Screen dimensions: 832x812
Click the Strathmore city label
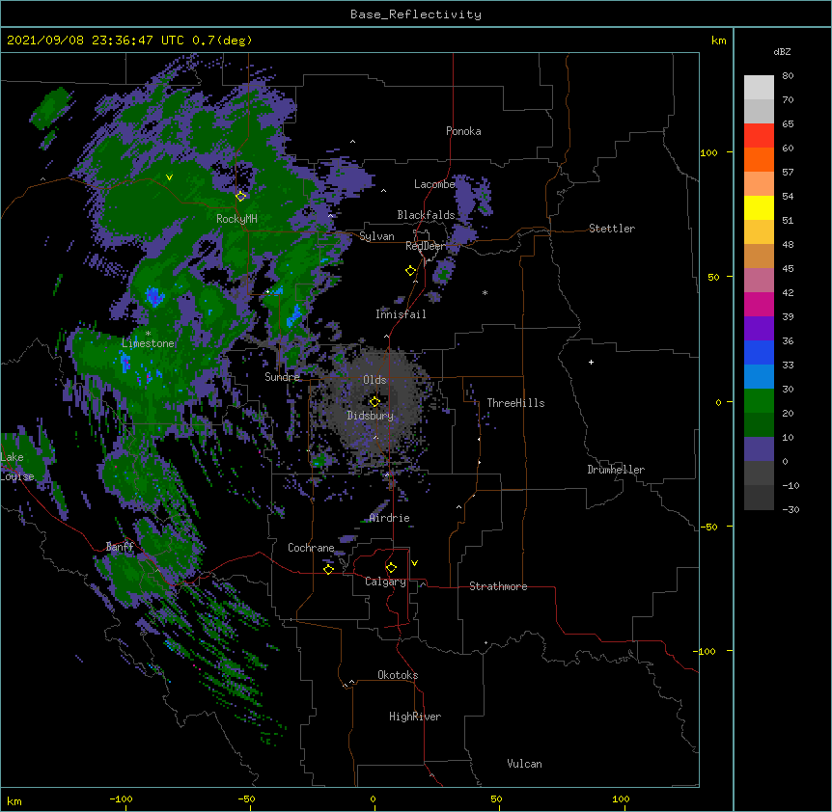pyautogui.click(x=498, y=586)
